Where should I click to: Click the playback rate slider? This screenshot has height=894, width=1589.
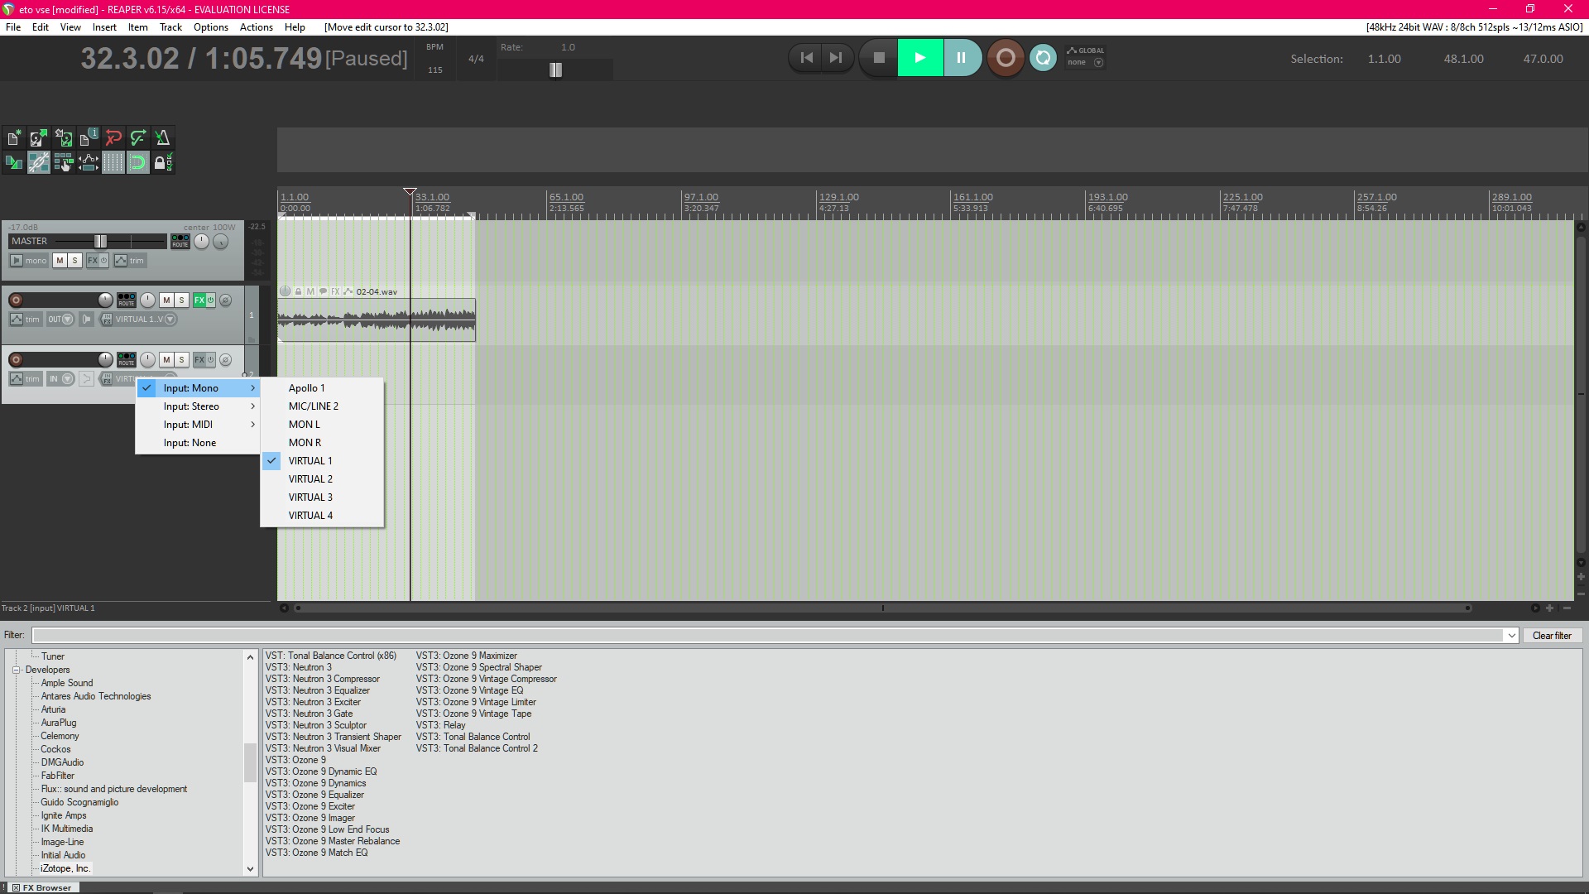click(555, 70)
